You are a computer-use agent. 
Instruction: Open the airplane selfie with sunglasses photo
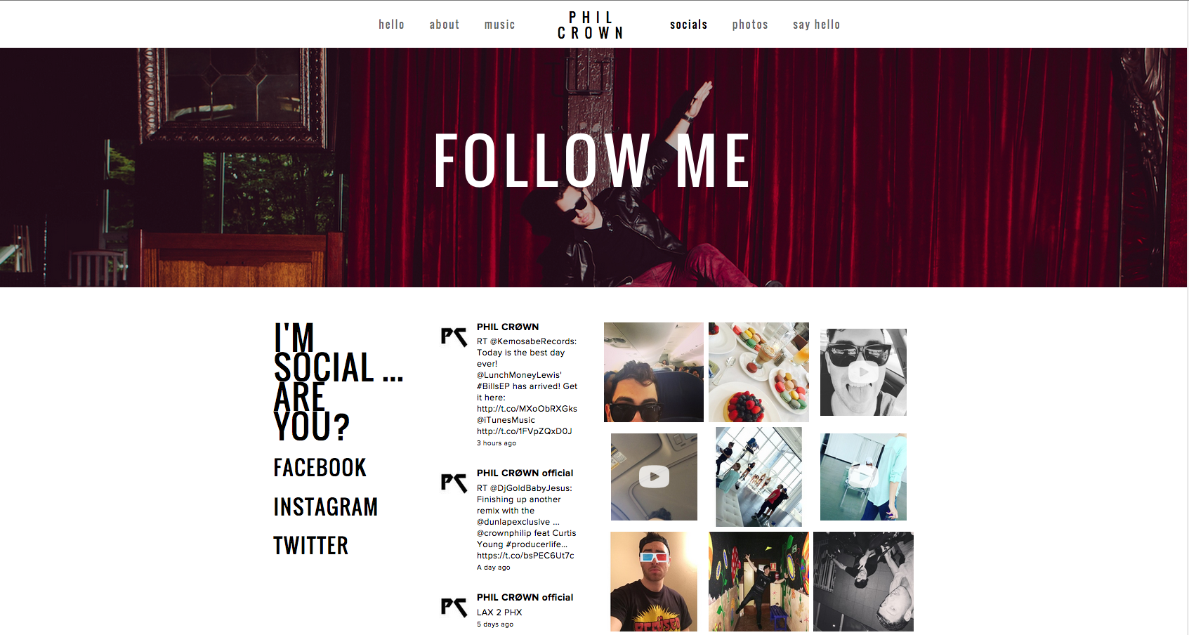654,372
